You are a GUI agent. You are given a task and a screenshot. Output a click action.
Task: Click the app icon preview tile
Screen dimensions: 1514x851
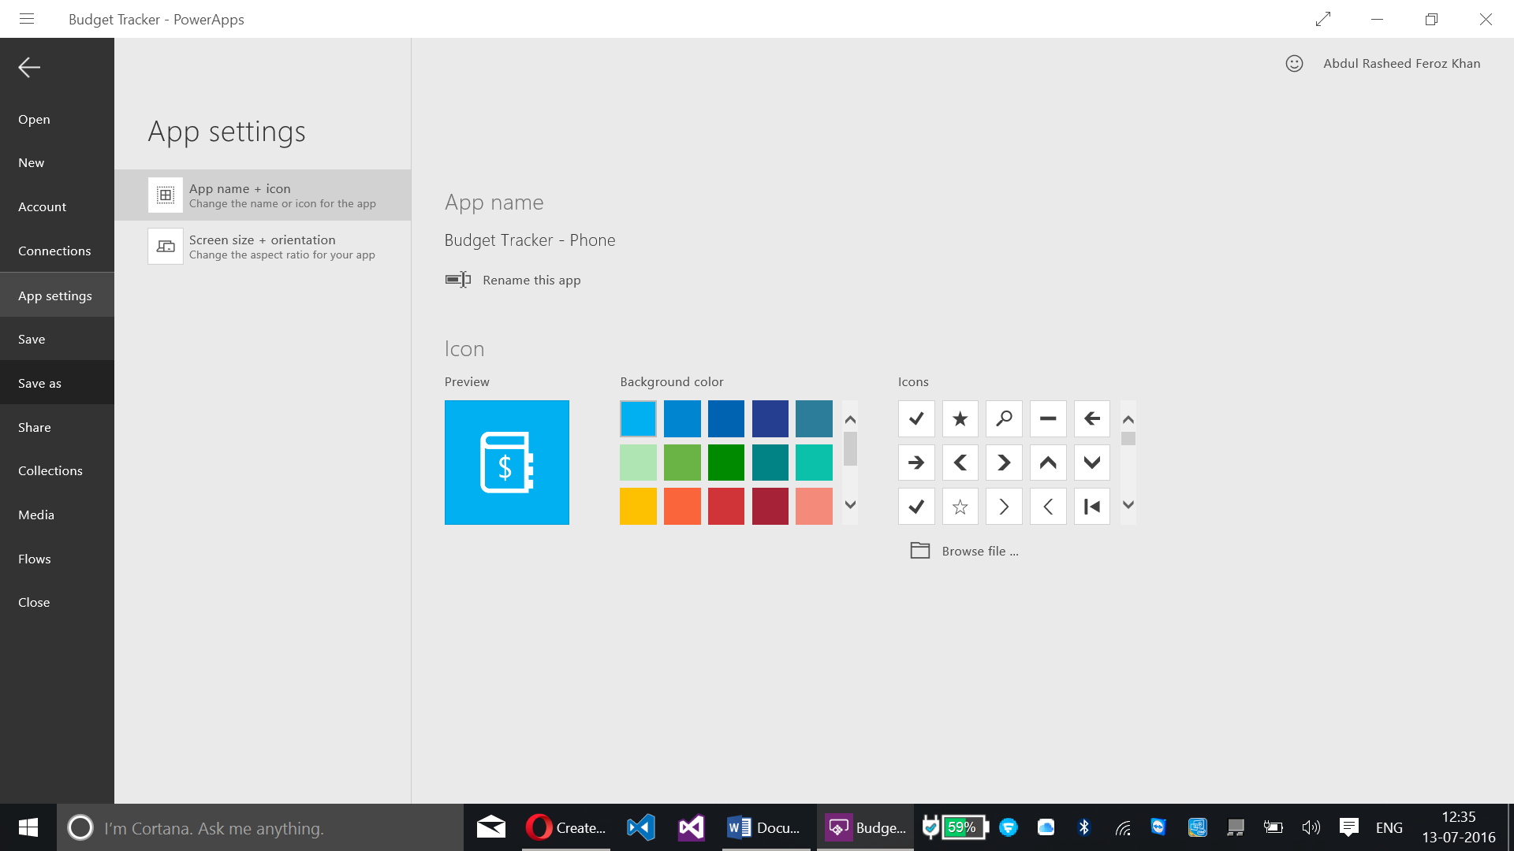507,463
